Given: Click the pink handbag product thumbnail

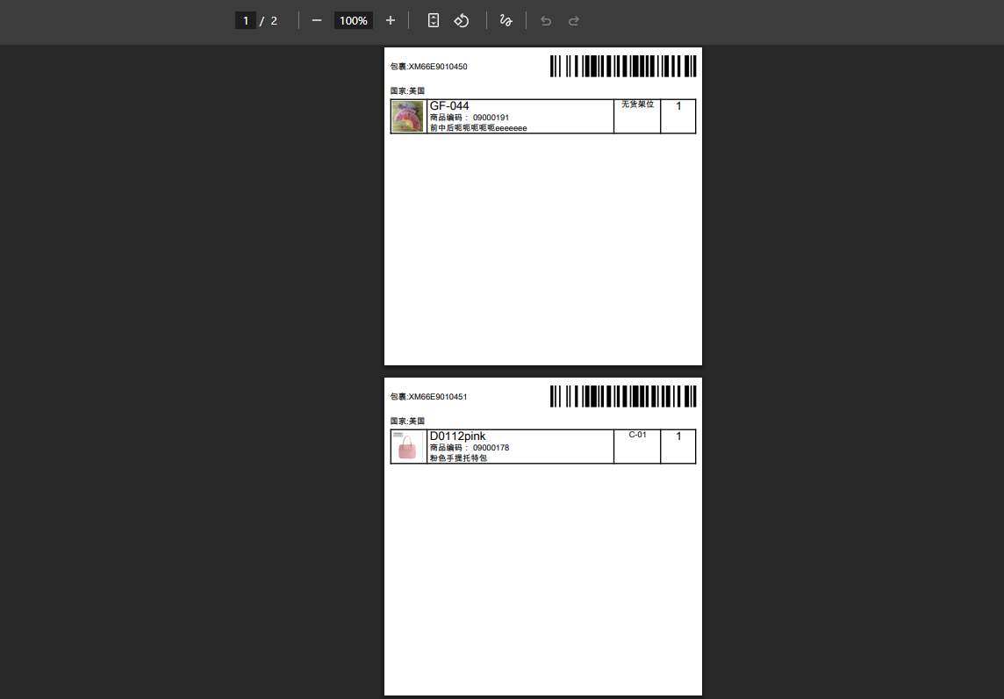Looking at the screenshot, I should coord(408,447).
